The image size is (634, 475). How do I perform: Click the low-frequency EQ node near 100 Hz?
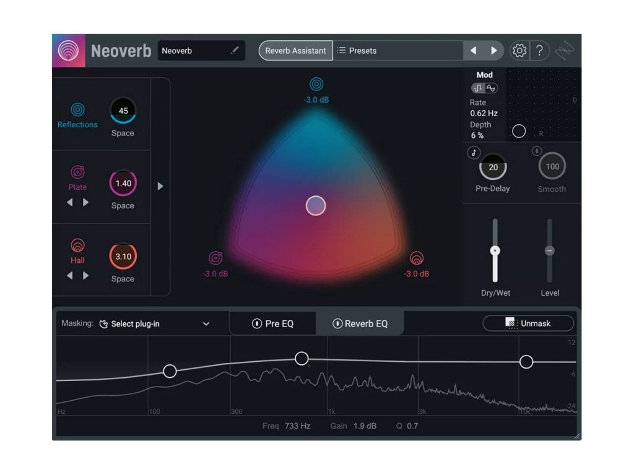pos(170,371)
